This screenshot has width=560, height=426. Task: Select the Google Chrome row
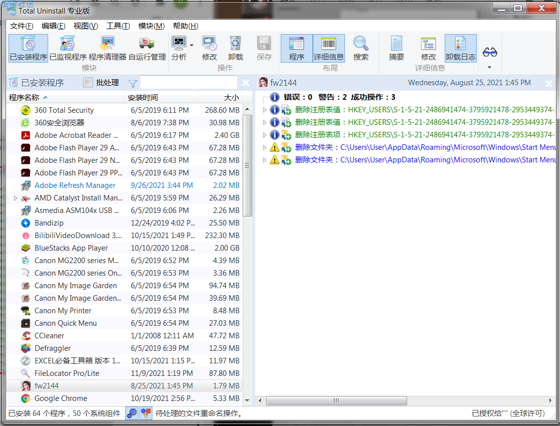[124, 398]
